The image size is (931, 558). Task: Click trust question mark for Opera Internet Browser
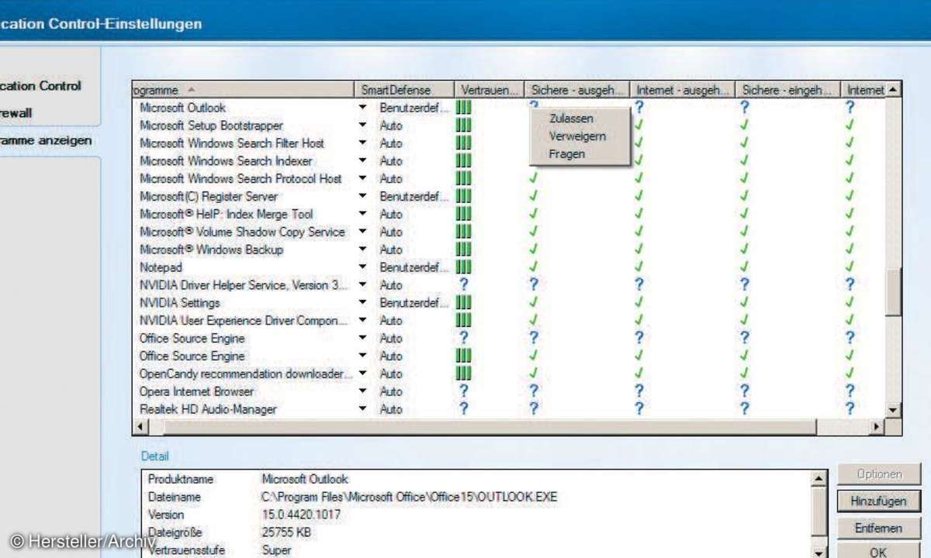464,391
